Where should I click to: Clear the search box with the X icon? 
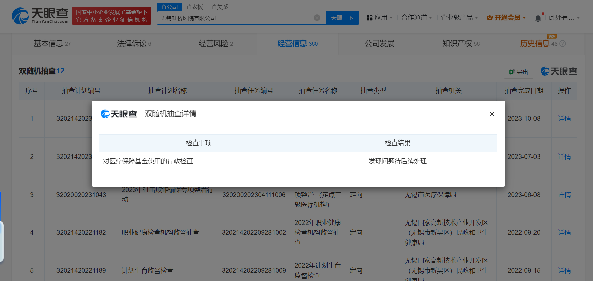317,18
